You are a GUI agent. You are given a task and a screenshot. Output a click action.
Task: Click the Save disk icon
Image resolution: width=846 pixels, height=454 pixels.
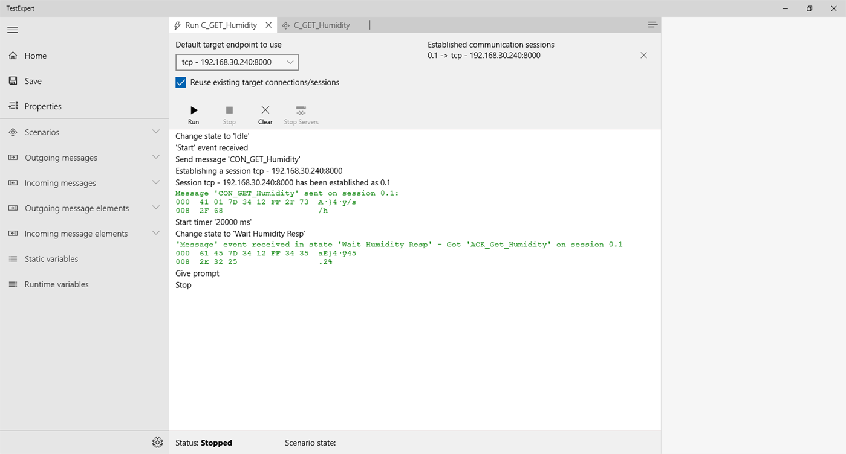13,81
